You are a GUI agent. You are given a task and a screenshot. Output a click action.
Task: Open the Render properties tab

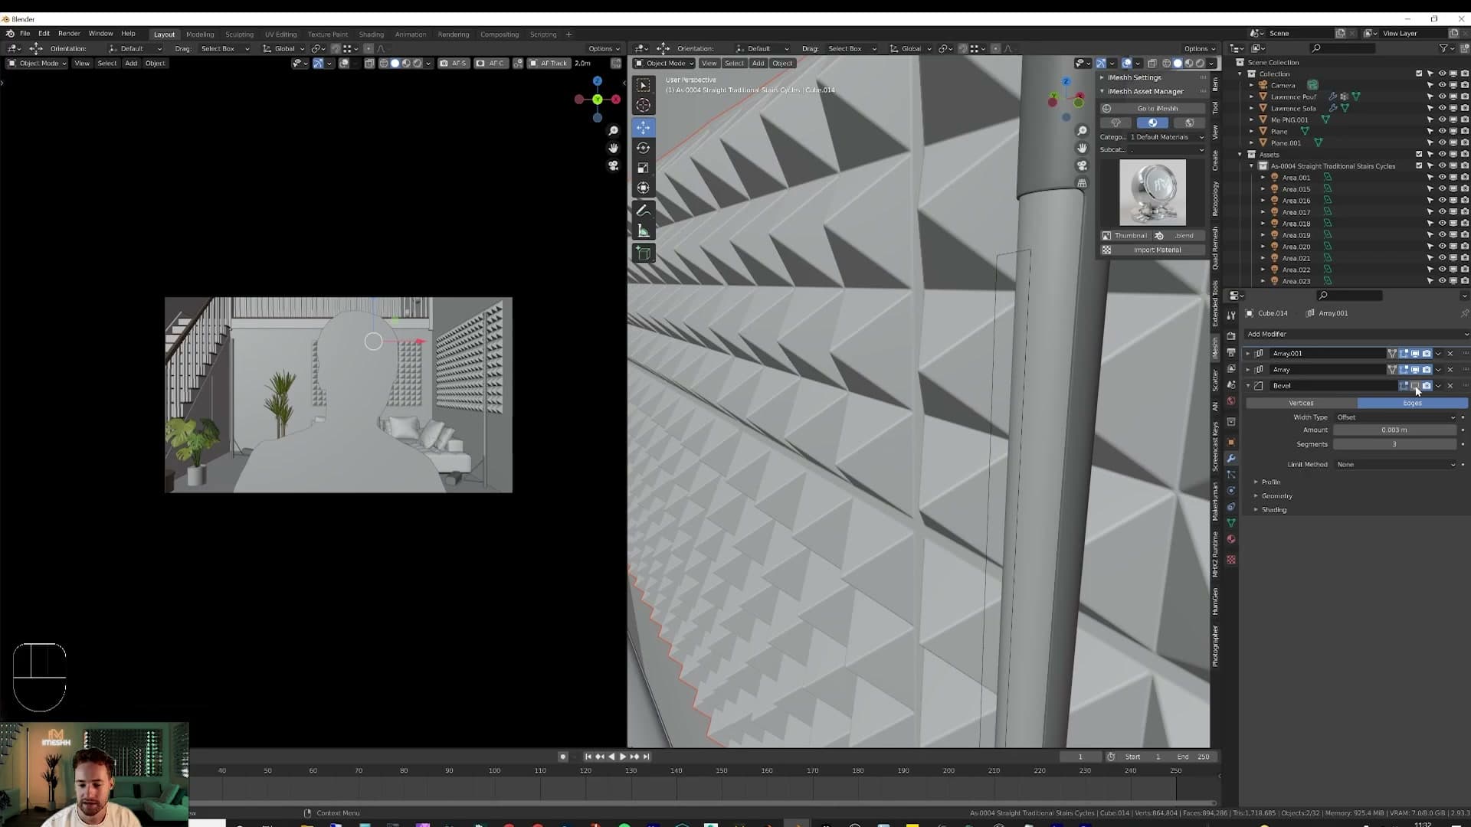1231,335
